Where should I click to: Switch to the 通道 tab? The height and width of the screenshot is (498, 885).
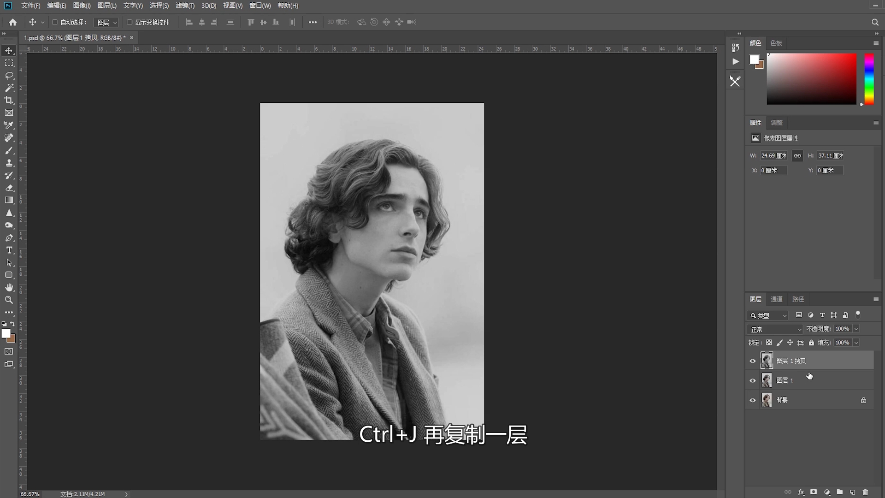pyautogui.click(x=776, y=299)
